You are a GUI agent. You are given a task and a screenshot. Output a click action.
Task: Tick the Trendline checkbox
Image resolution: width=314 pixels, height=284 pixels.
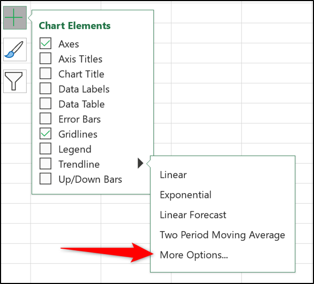point(46,164)
